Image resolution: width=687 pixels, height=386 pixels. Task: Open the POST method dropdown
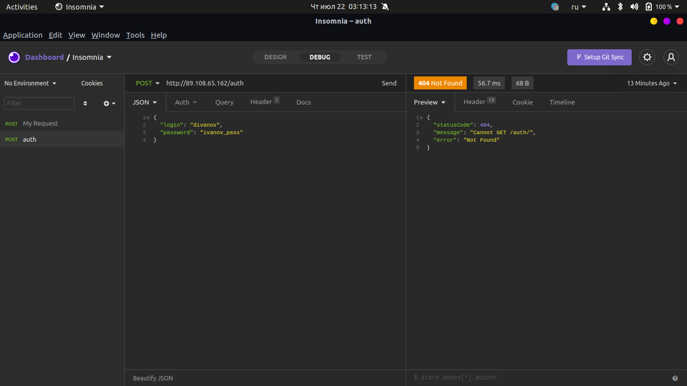coord(147,83)
